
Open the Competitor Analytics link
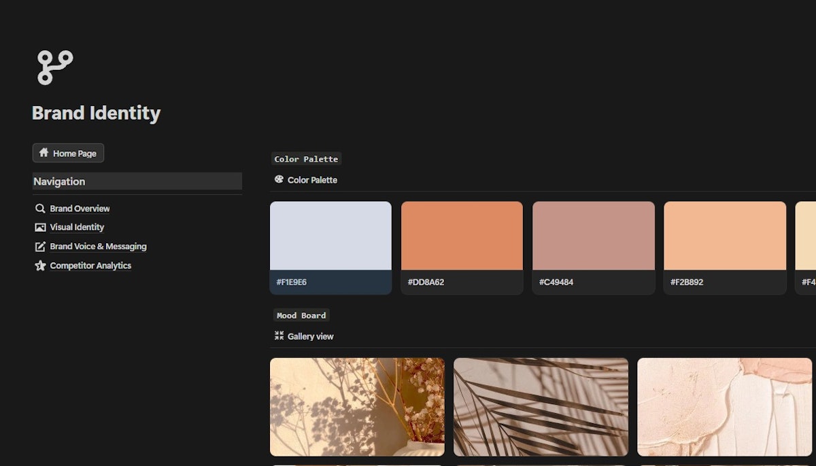click(x=90, y=266)
